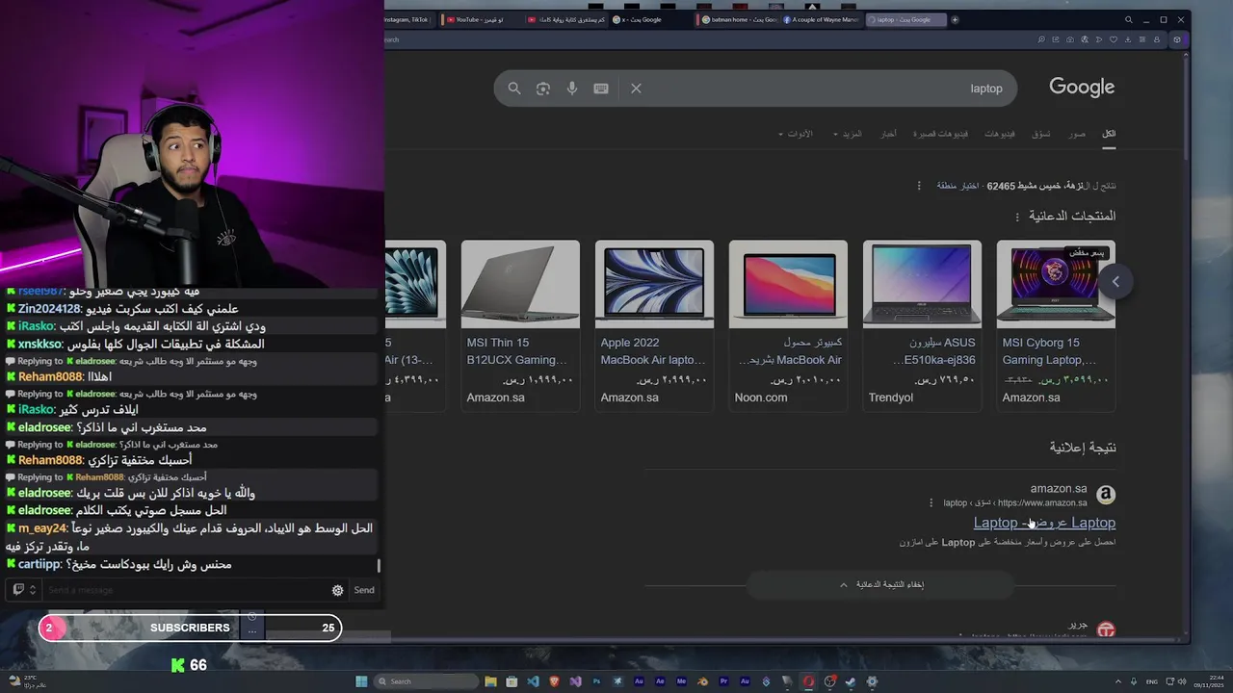1233x693 pixels.
Task: Click username cartiipp in chat
Action: coord(39,565)
